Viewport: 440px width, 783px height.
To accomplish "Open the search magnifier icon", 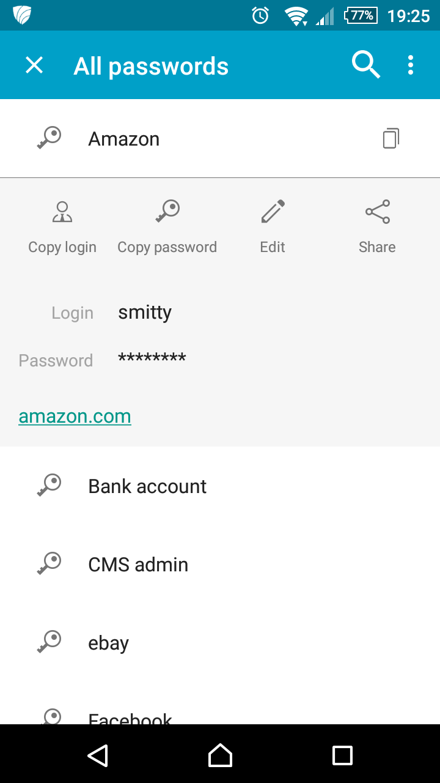I will point(366,65).
